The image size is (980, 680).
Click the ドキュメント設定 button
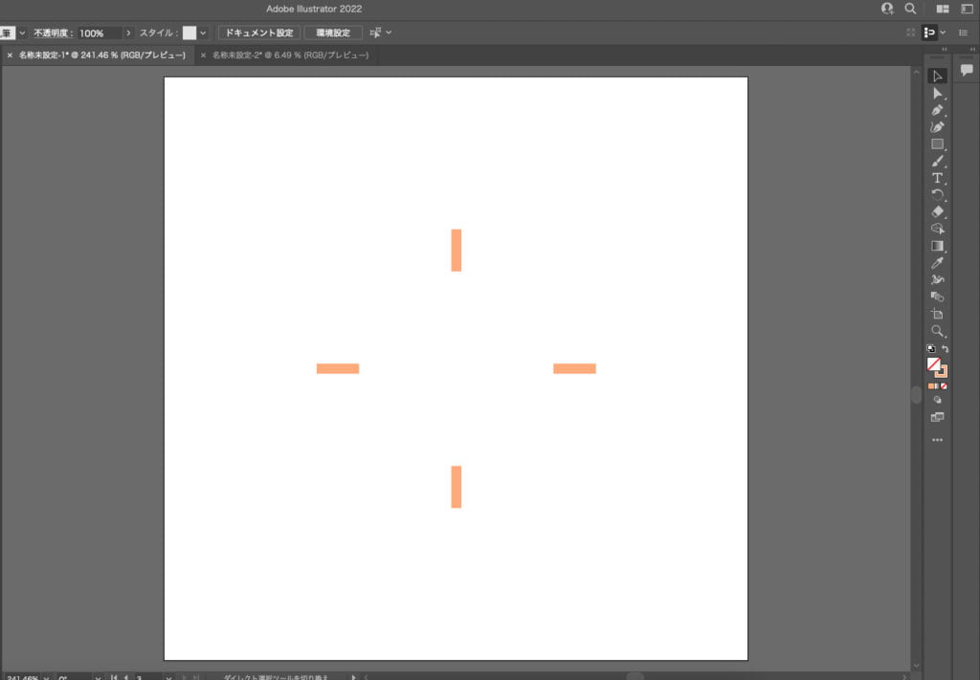pos(258,33)
